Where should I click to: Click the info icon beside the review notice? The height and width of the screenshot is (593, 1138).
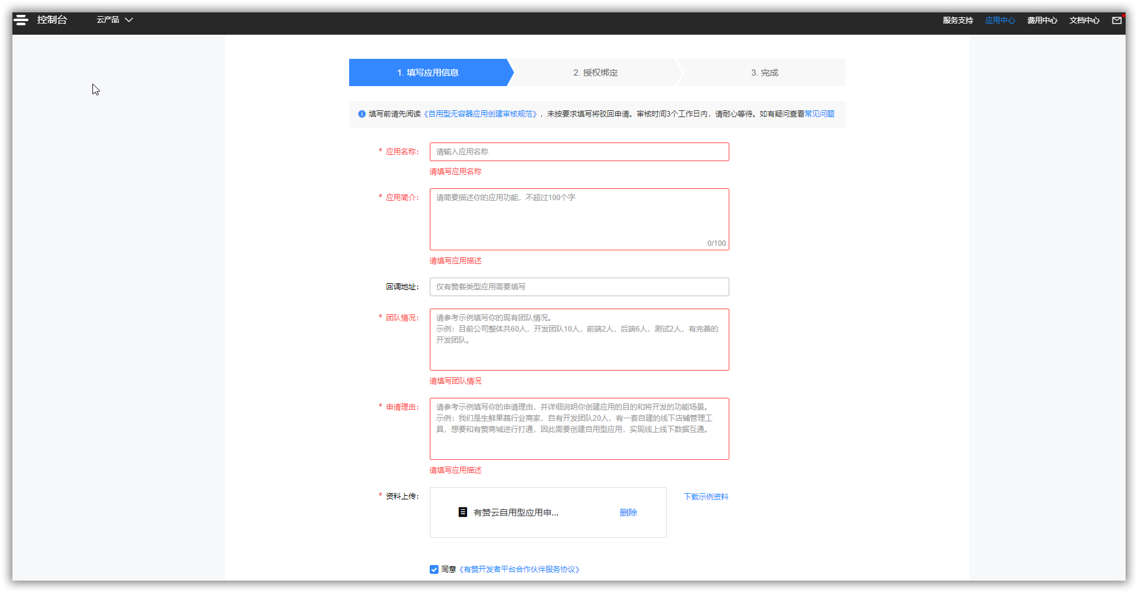point(362,114)
